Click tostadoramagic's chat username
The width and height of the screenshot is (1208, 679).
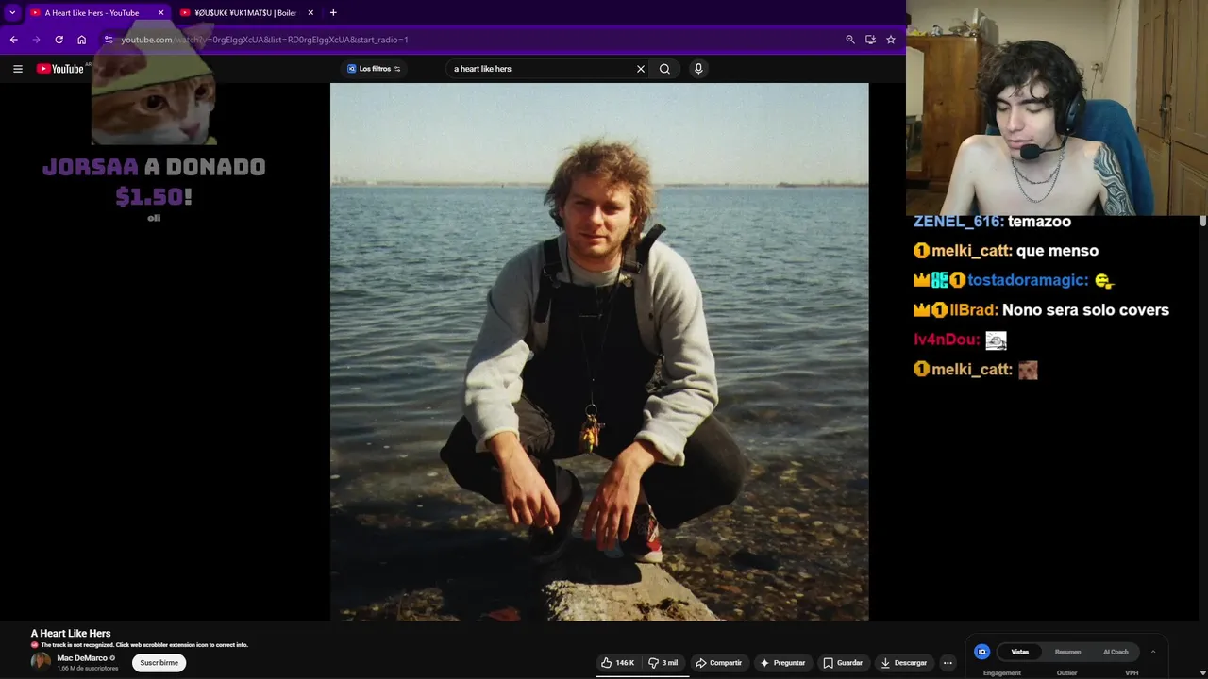pos(1027,281)
